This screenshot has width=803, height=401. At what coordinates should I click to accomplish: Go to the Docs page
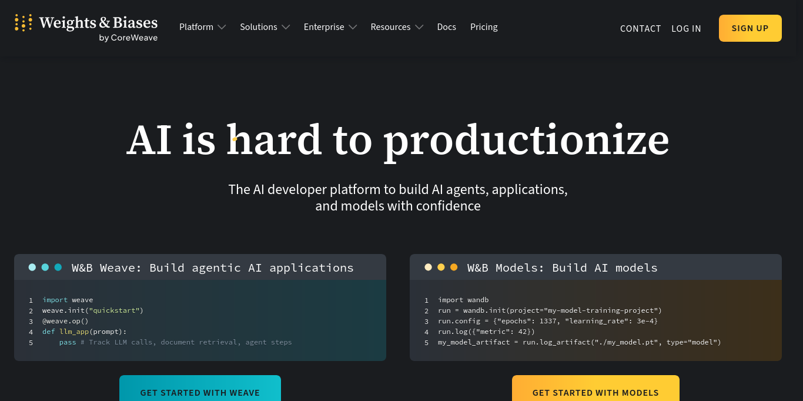coord(446,27)
